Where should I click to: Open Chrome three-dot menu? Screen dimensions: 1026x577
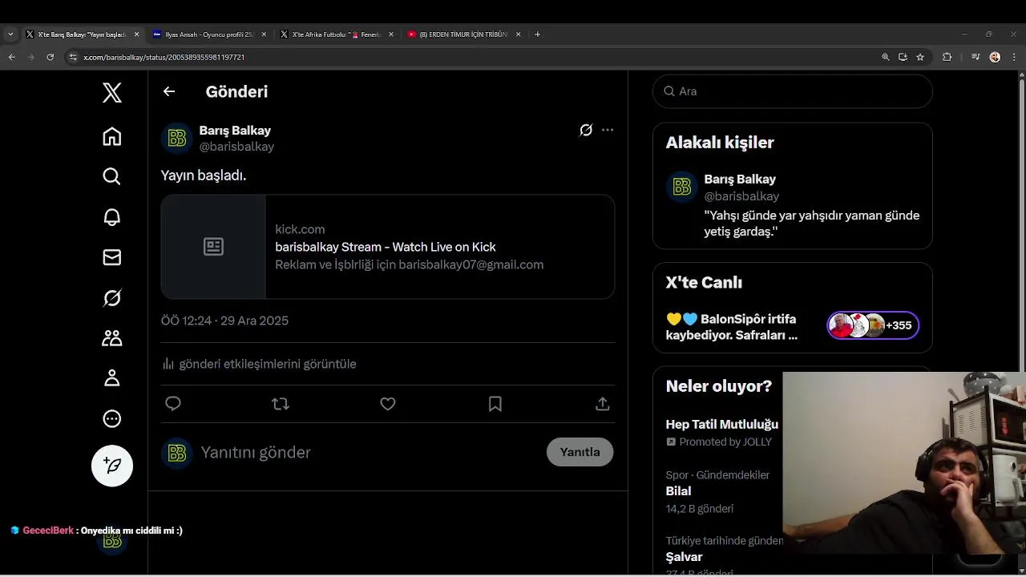click(x=1014, y=57)
